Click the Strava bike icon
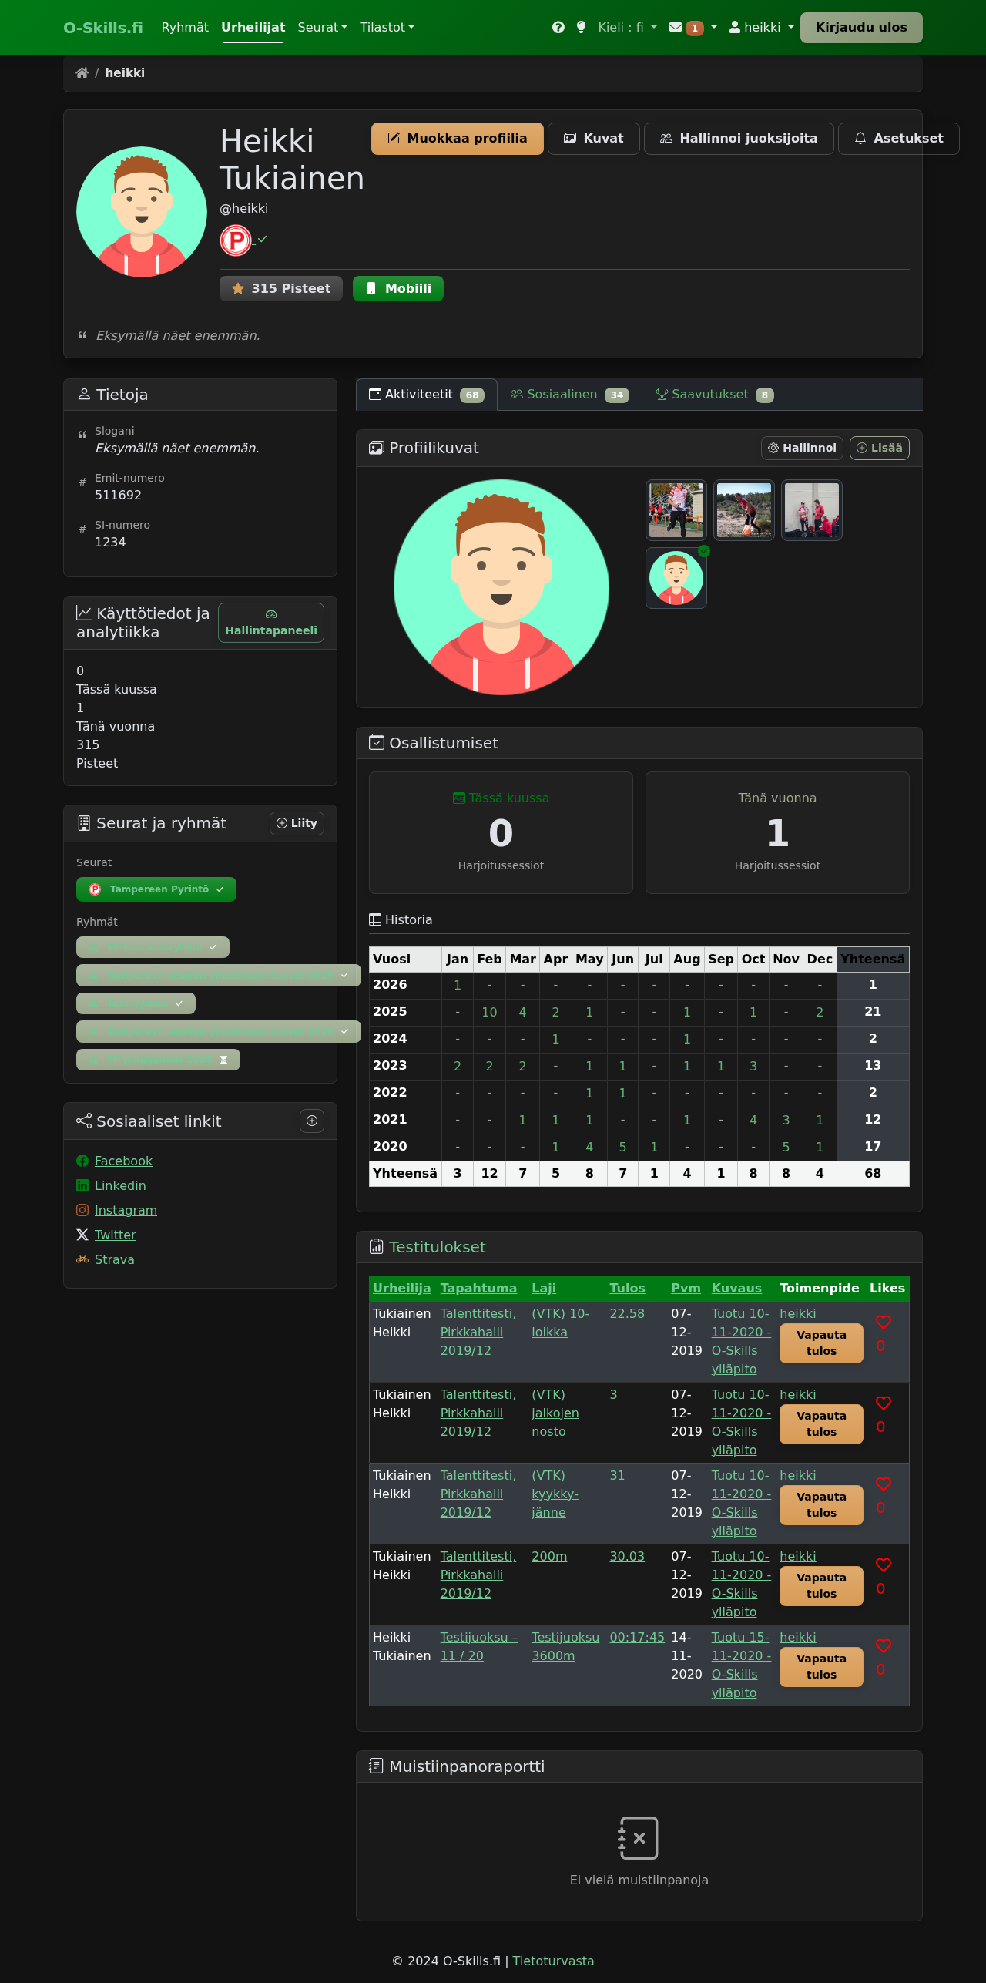The height and width of the screenshot is (1983, 986). [x=82, y=1259]
